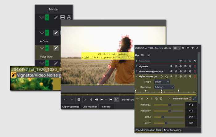Image resolution: width=216 pixels, height=137 pixels.
Task: Click Position X slider handle
Action: pos(169,105)
